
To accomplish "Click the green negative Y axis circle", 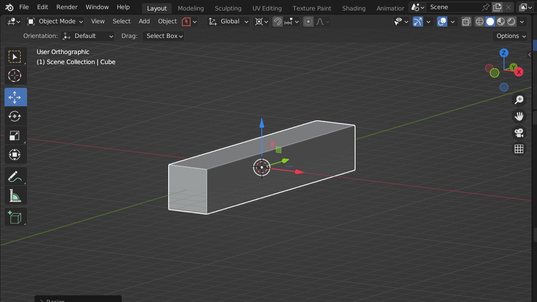I will tap(494, 73).
